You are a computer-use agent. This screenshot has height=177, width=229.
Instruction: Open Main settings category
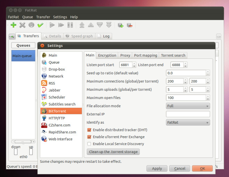click(x=61, y=55)
